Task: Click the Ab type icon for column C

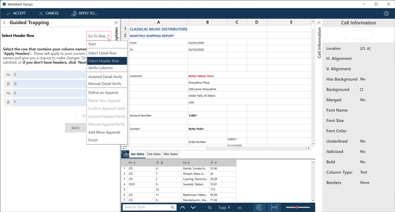Action: click(x=8, y=75)
